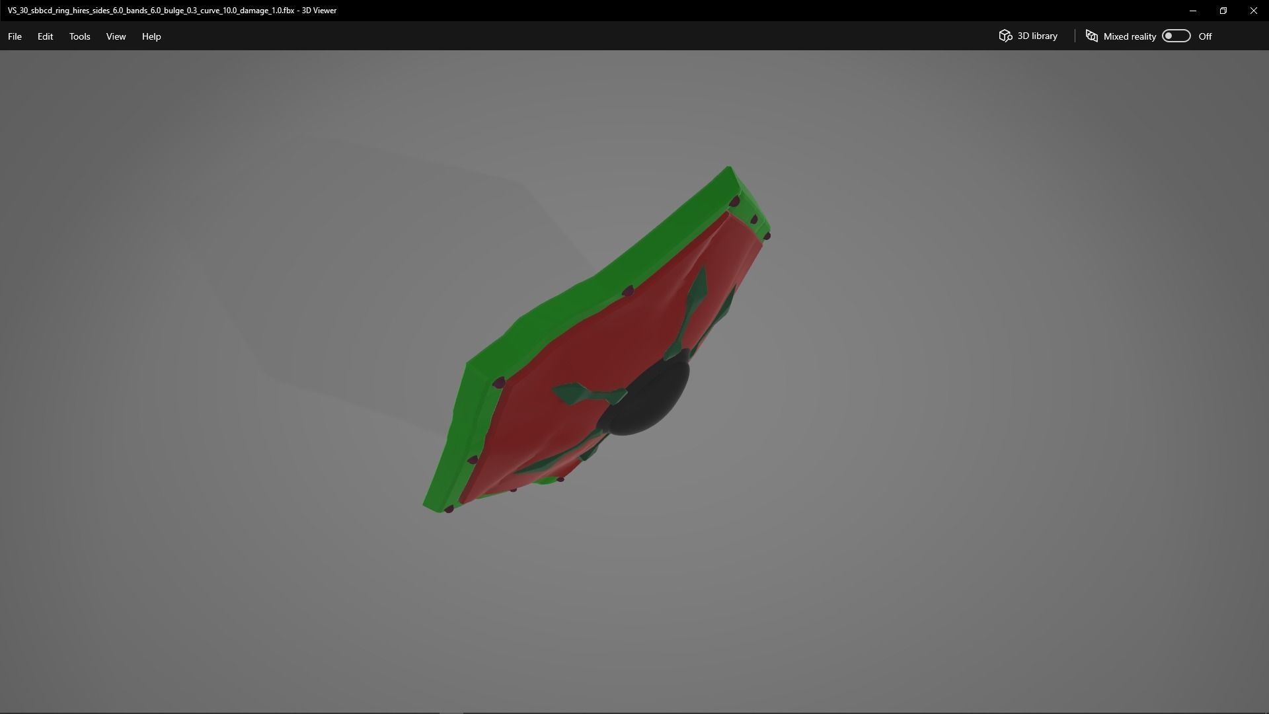
Task: Open the Edit menu
Action: coord(45,36)
